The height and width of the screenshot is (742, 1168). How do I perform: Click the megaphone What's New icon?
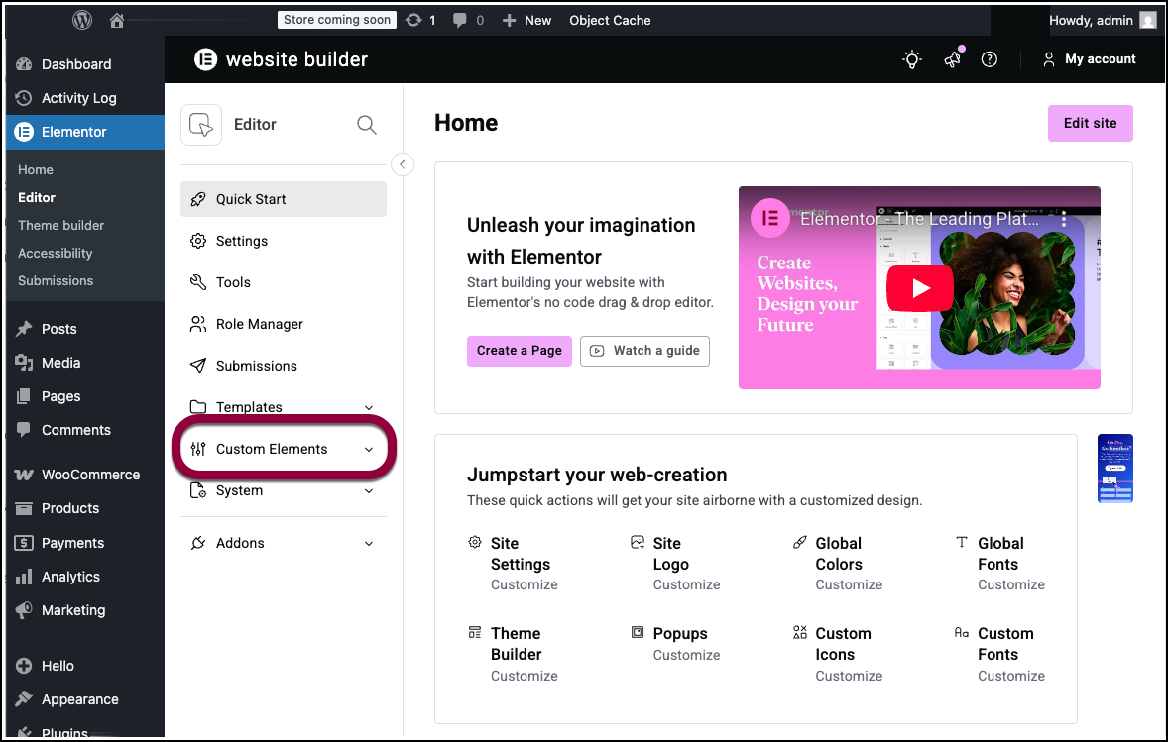coord(952,59)
